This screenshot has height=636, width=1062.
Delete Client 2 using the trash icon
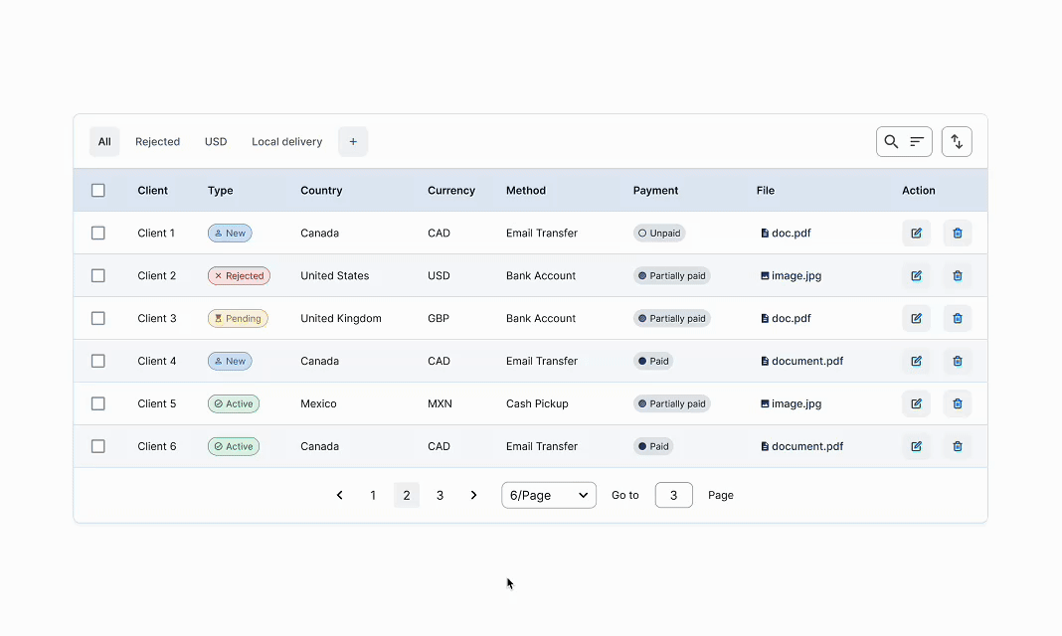pyautogui.click(x=957, y=276)
